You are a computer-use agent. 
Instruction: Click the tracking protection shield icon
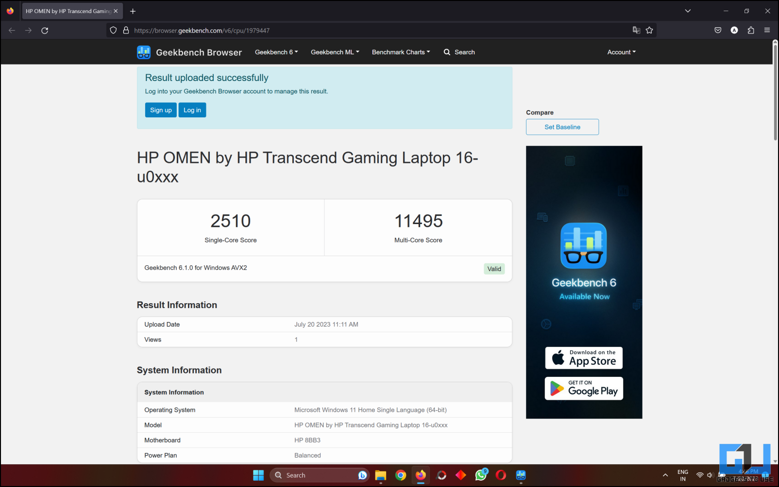(113, 30)
